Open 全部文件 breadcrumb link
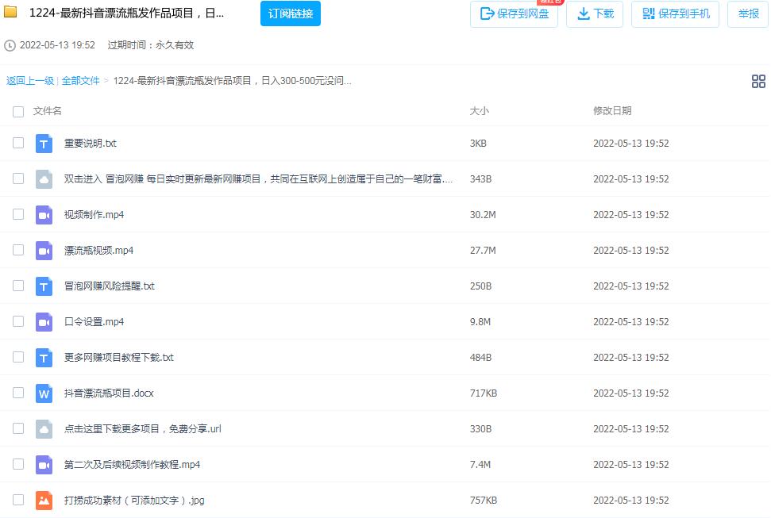 [x=81, y=81]
